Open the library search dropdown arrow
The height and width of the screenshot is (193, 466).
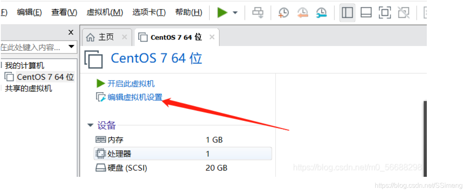click(x=71, y=47)
